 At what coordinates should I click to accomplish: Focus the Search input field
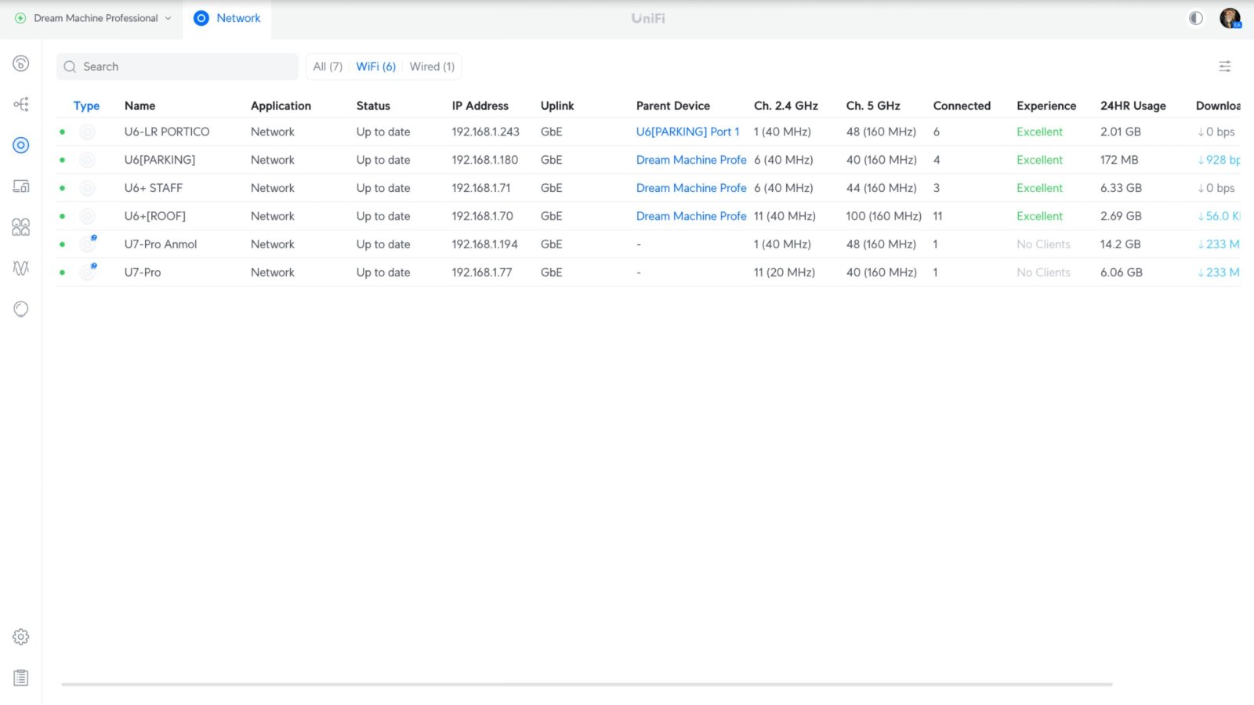click(x=177, y=67)
